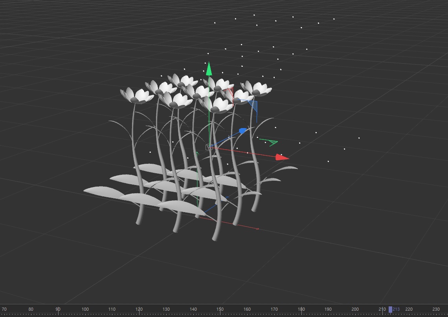Viewport: 448px width, 317px height.
Task: Click the timeline playhead at frame 213
Action: pyautogui.click(x=390, y=309)
